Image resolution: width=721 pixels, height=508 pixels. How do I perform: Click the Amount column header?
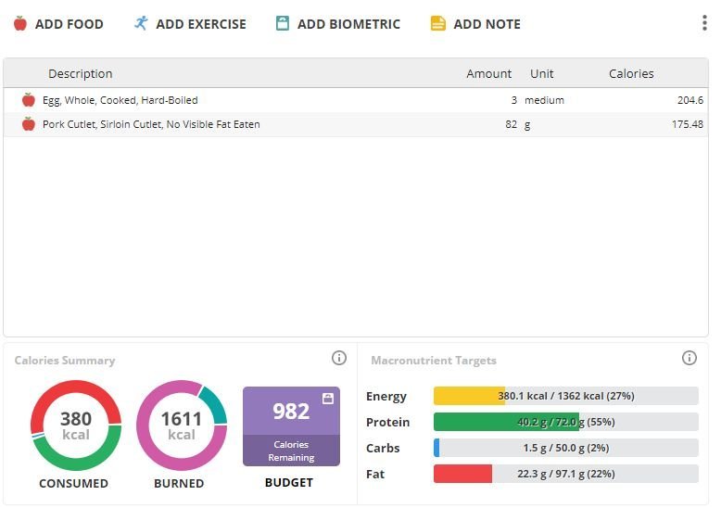coord(488,74)
